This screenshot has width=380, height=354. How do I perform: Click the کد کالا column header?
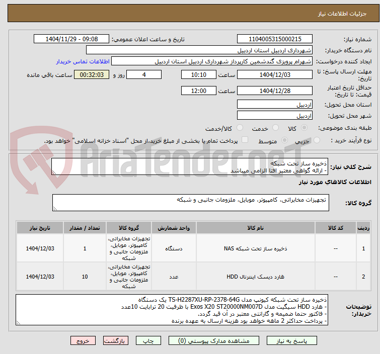(335, 228)
